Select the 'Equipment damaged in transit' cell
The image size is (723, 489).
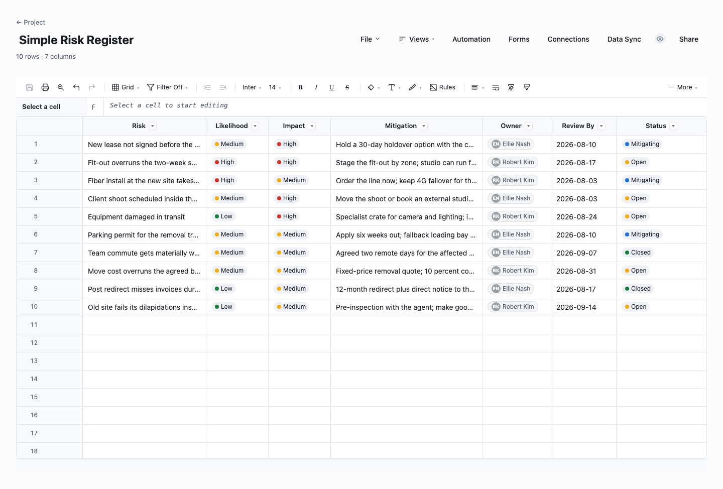(145, 217)
